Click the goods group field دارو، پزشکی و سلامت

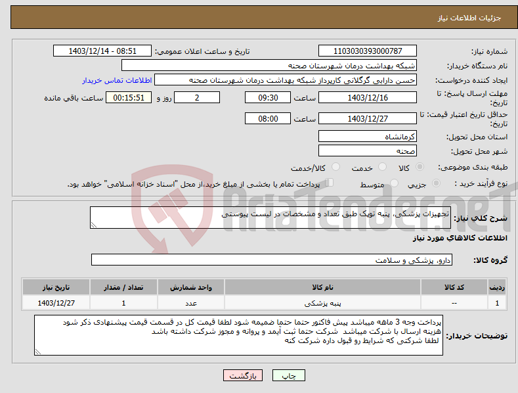(x=272, y=260)
